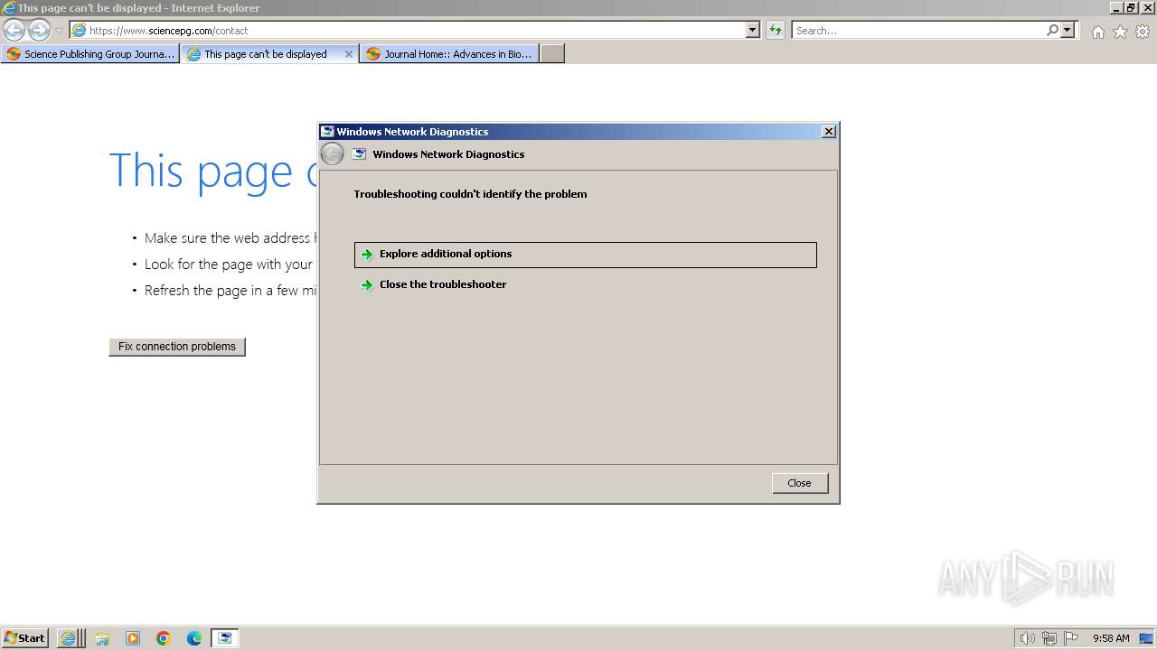The height and width of the screenshot is (650, 1157).
Task: Open the Tools gear icon
Action: 1143,32
